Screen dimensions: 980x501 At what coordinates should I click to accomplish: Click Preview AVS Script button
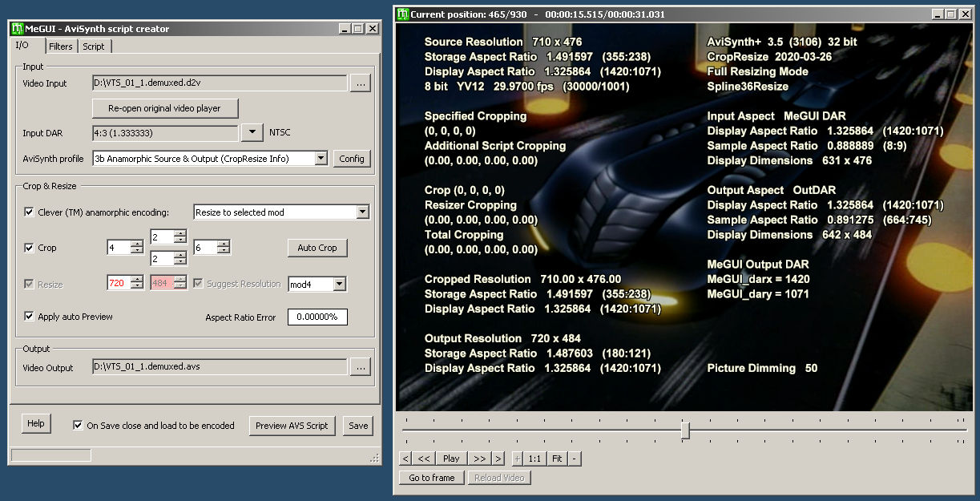click(292, 426)
